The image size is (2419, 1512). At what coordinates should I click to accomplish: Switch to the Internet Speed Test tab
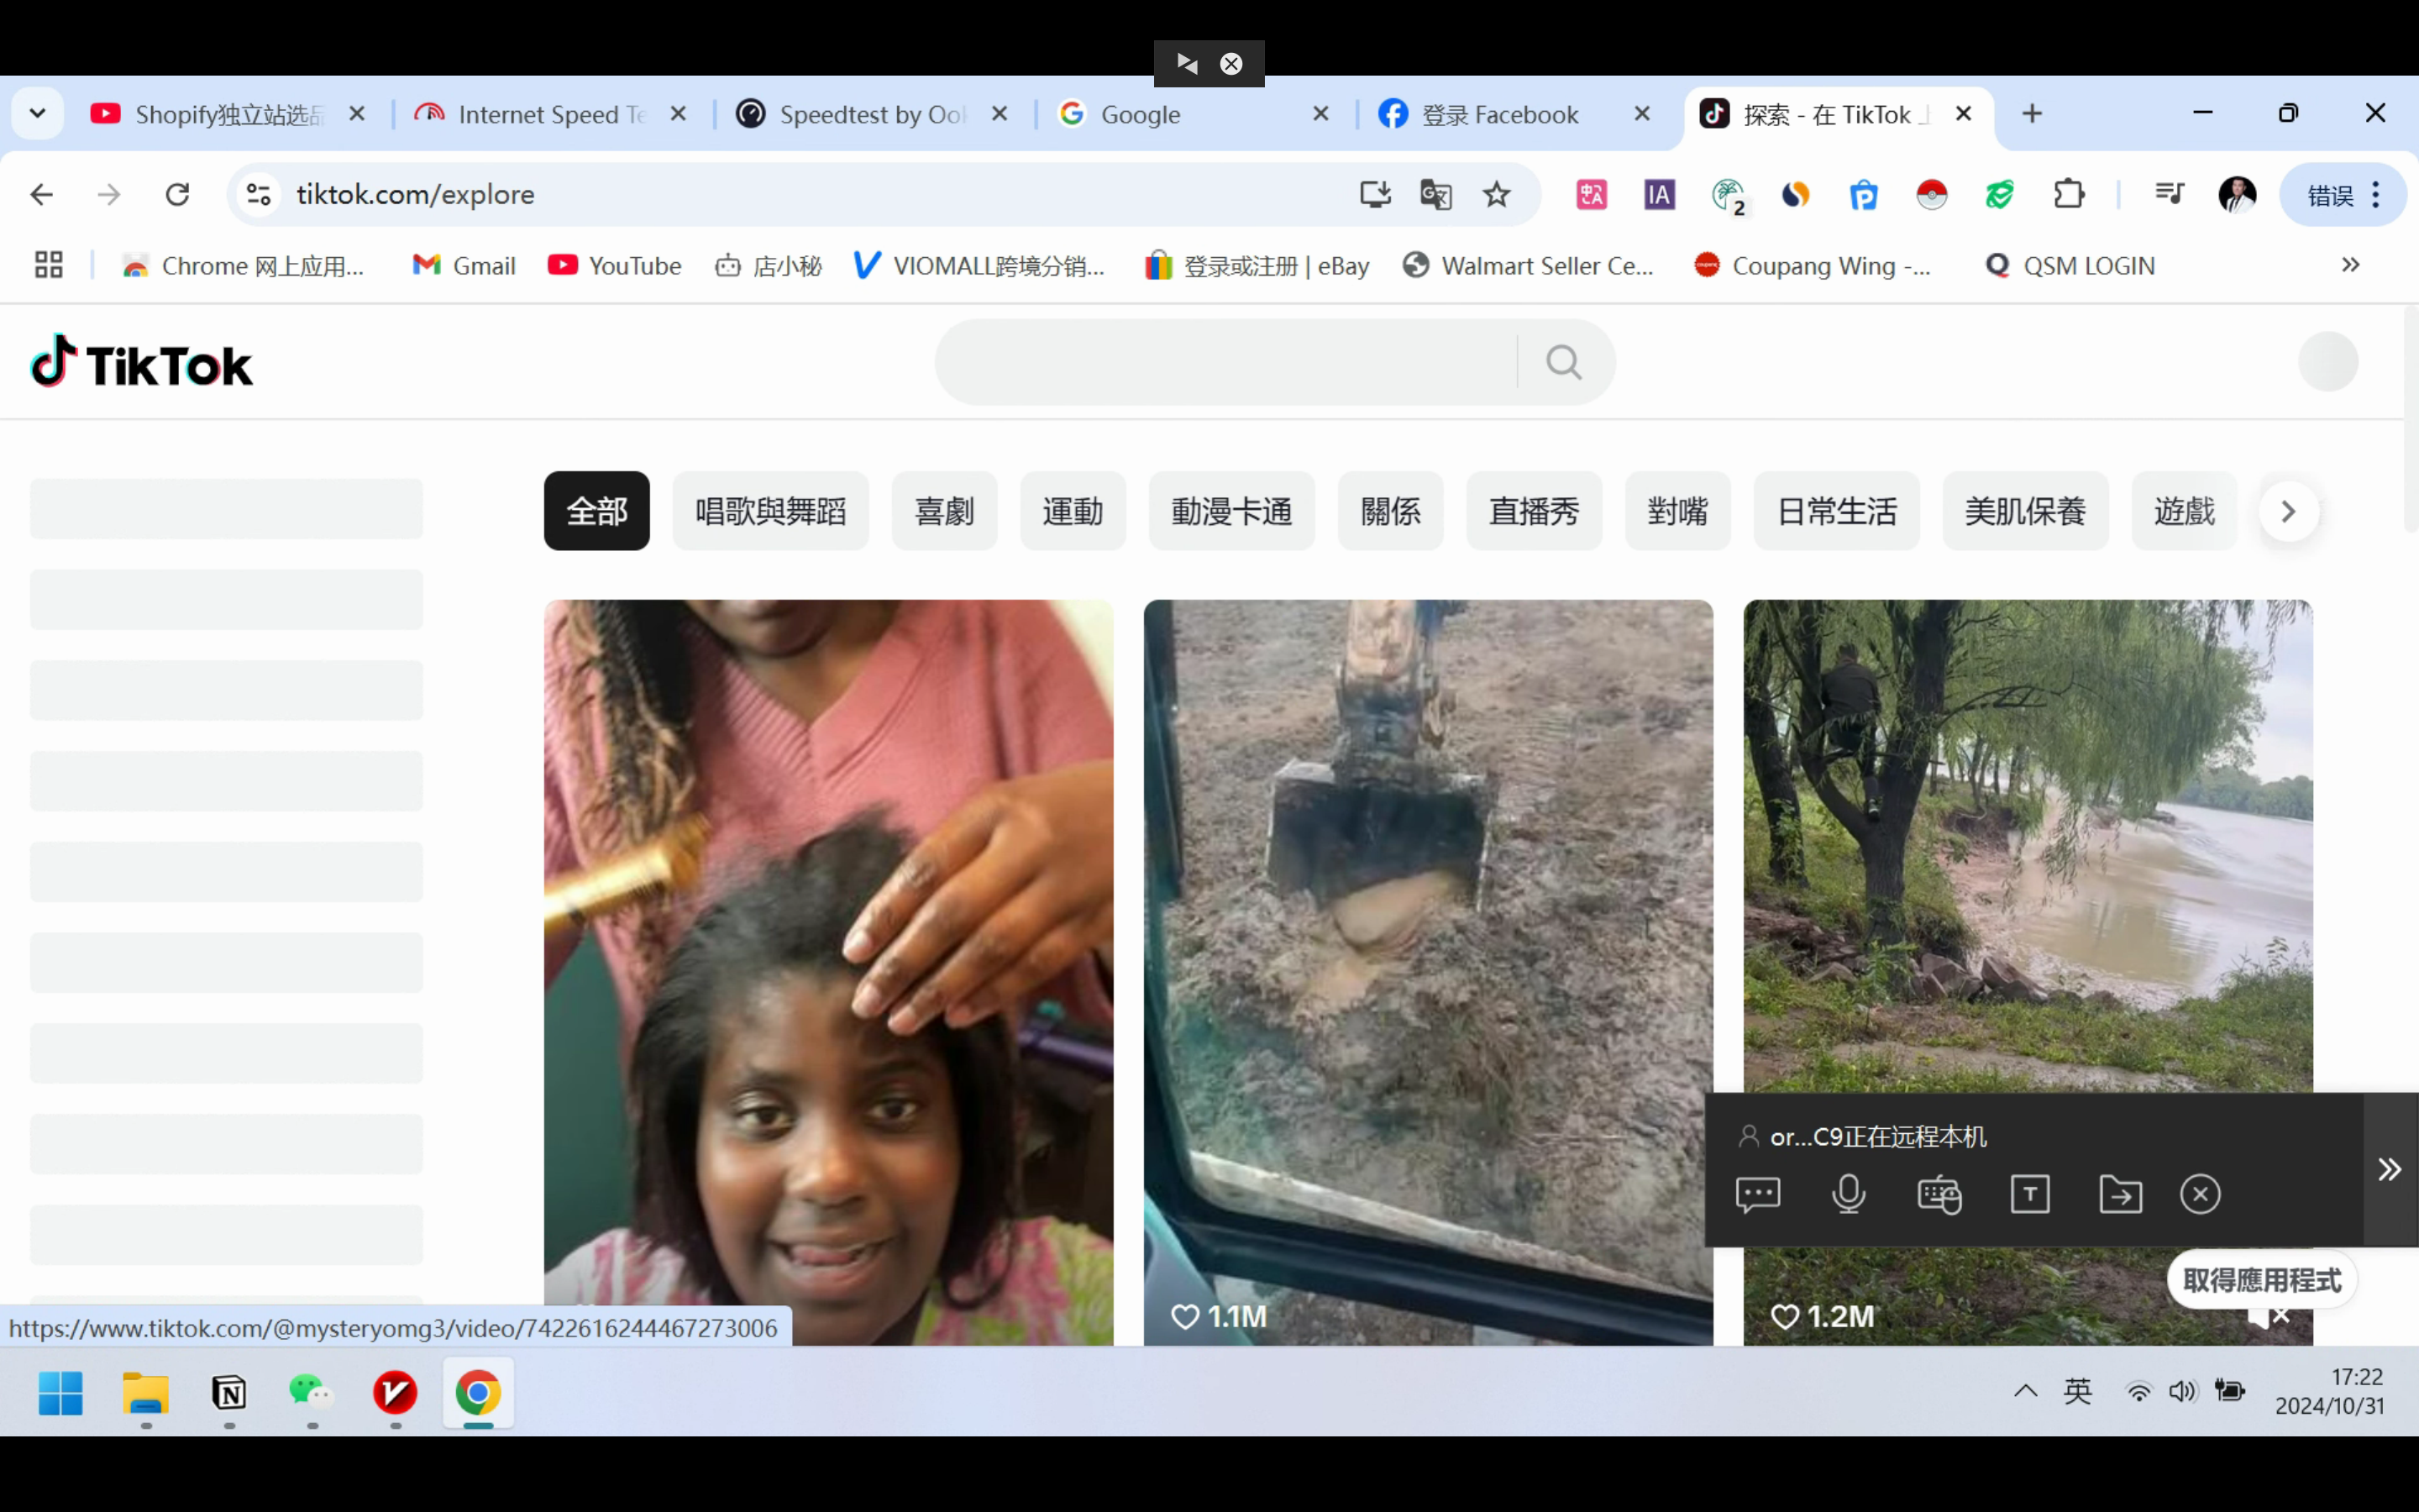point(551,114)
